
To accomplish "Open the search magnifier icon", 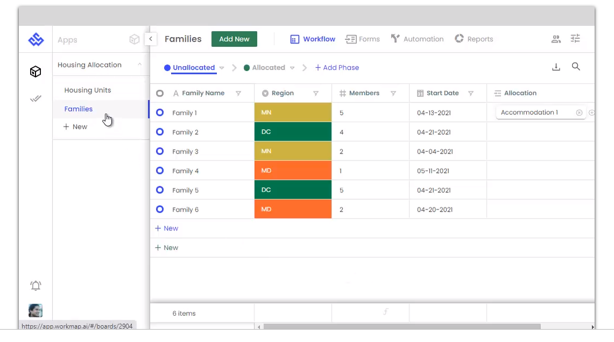I will tap(576, 67).
